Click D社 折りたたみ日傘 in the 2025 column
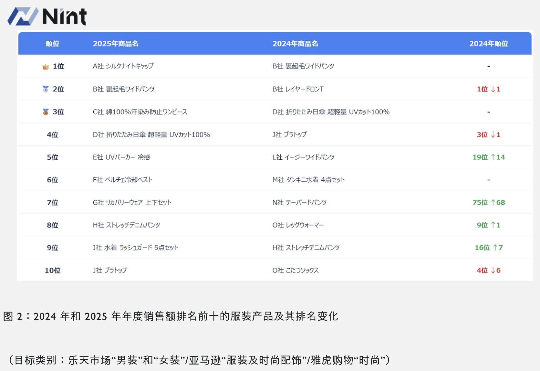Screen dimensions: 540x371 pyautogui.click(x=151, y=134)
